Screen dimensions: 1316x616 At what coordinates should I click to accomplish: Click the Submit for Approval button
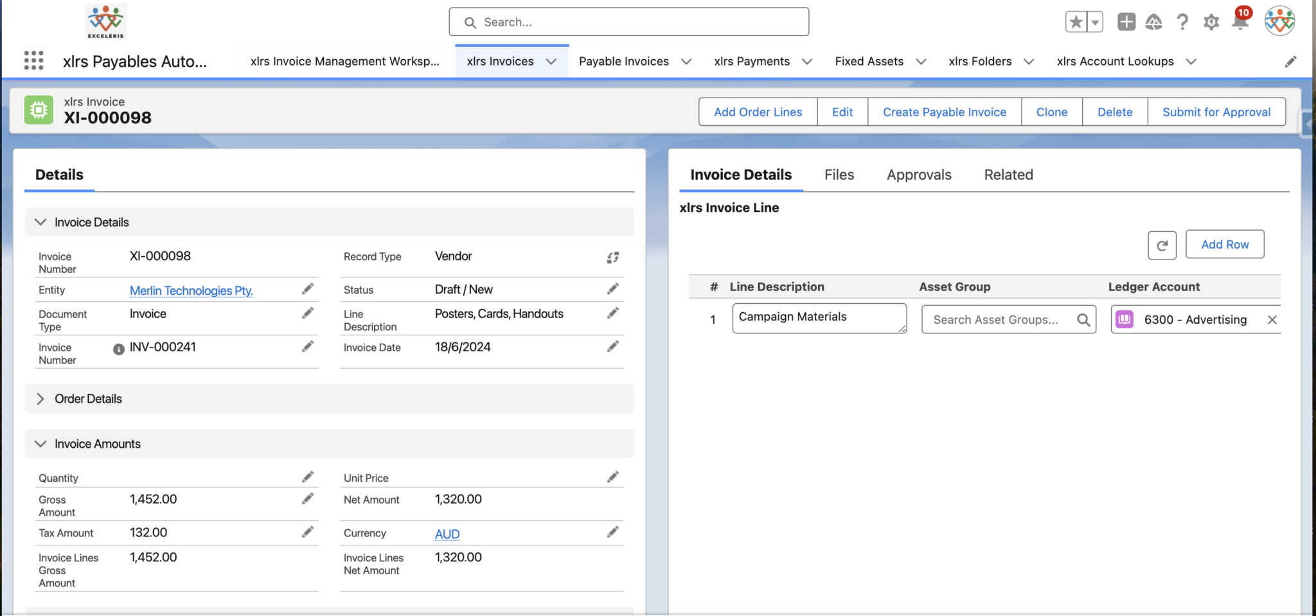(1216, 111)
